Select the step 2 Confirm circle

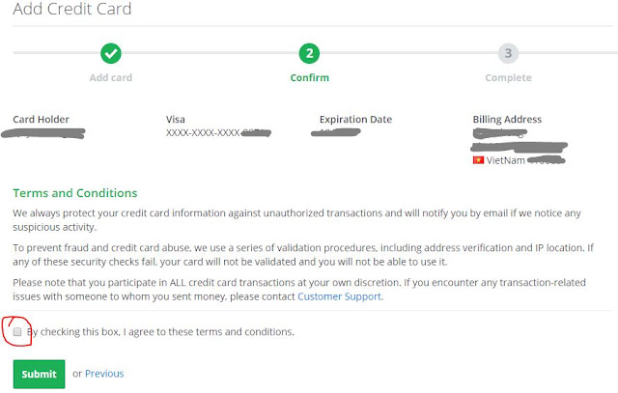(x=309, y=53)
